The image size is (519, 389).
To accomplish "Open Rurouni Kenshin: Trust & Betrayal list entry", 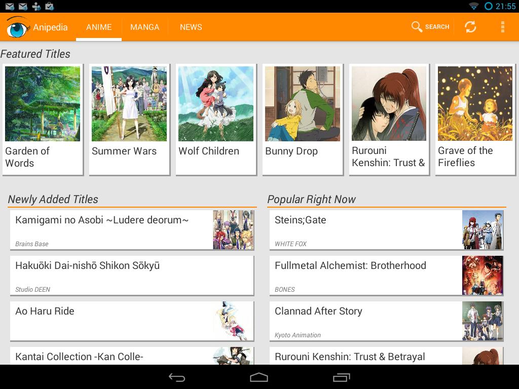I will [387, 356].
